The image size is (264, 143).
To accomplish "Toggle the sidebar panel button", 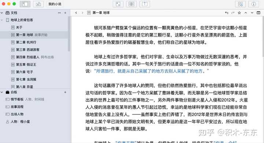I will pyautogui.click(x=25, y=4).
